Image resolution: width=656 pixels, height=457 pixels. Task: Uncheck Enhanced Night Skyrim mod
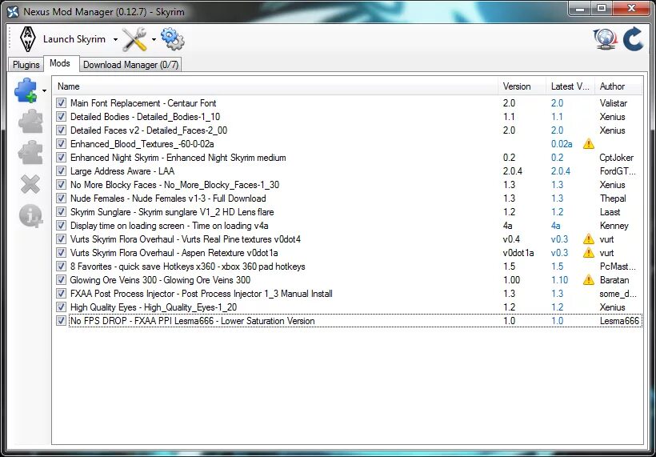[x=61, y=158]
